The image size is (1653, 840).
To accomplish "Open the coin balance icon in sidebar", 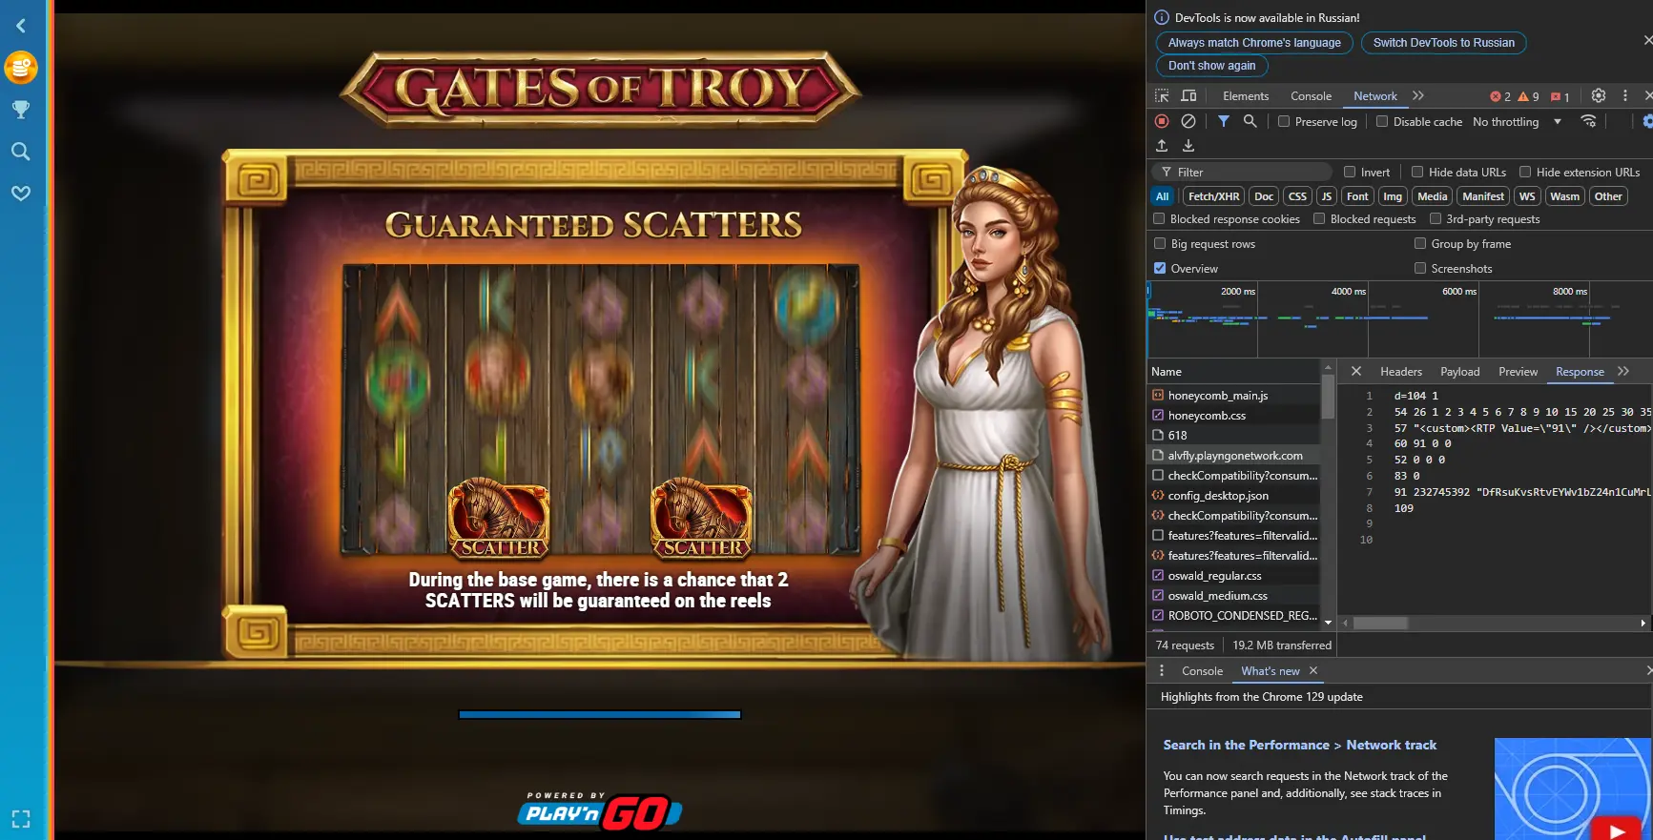I will tap(21, 68).
